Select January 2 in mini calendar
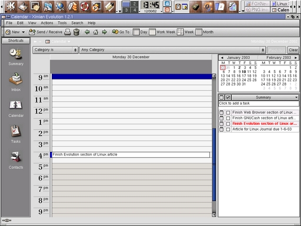The image size is (301, 226). (239, 68)
